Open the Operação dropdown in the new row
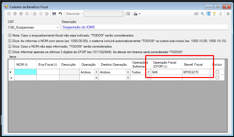Viewport: 234px width, 137px height. point(96,78)
